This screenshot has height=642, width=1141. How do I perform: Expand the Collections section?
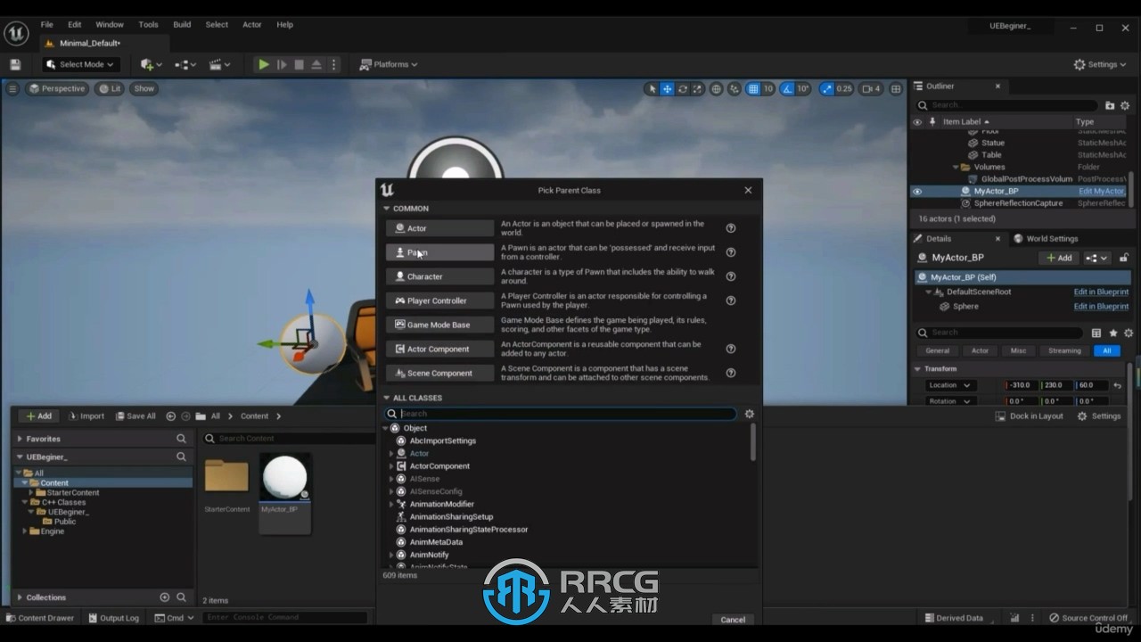tap(20, 597)
